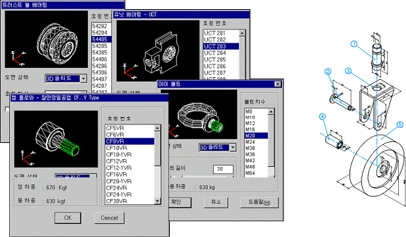This screenshot has width=406, height=237.
Task: Click 확인 button in 아이 볼트 dialog
Action: [x=179, y=202]
